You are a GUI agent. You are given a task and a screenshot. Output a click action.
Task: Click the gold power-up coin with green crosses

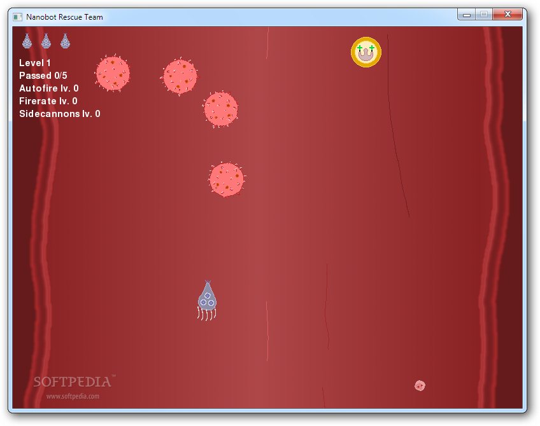366,52
